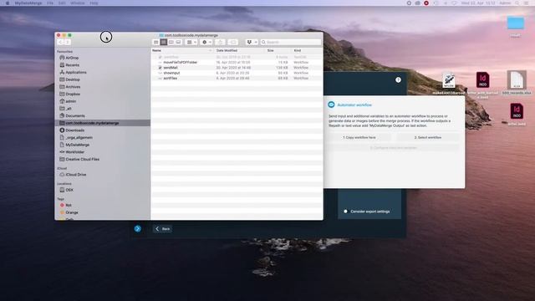Click the Back button in MyDataMerge
The width and height of the screenshot is (535, 301).
click(163, 228)
